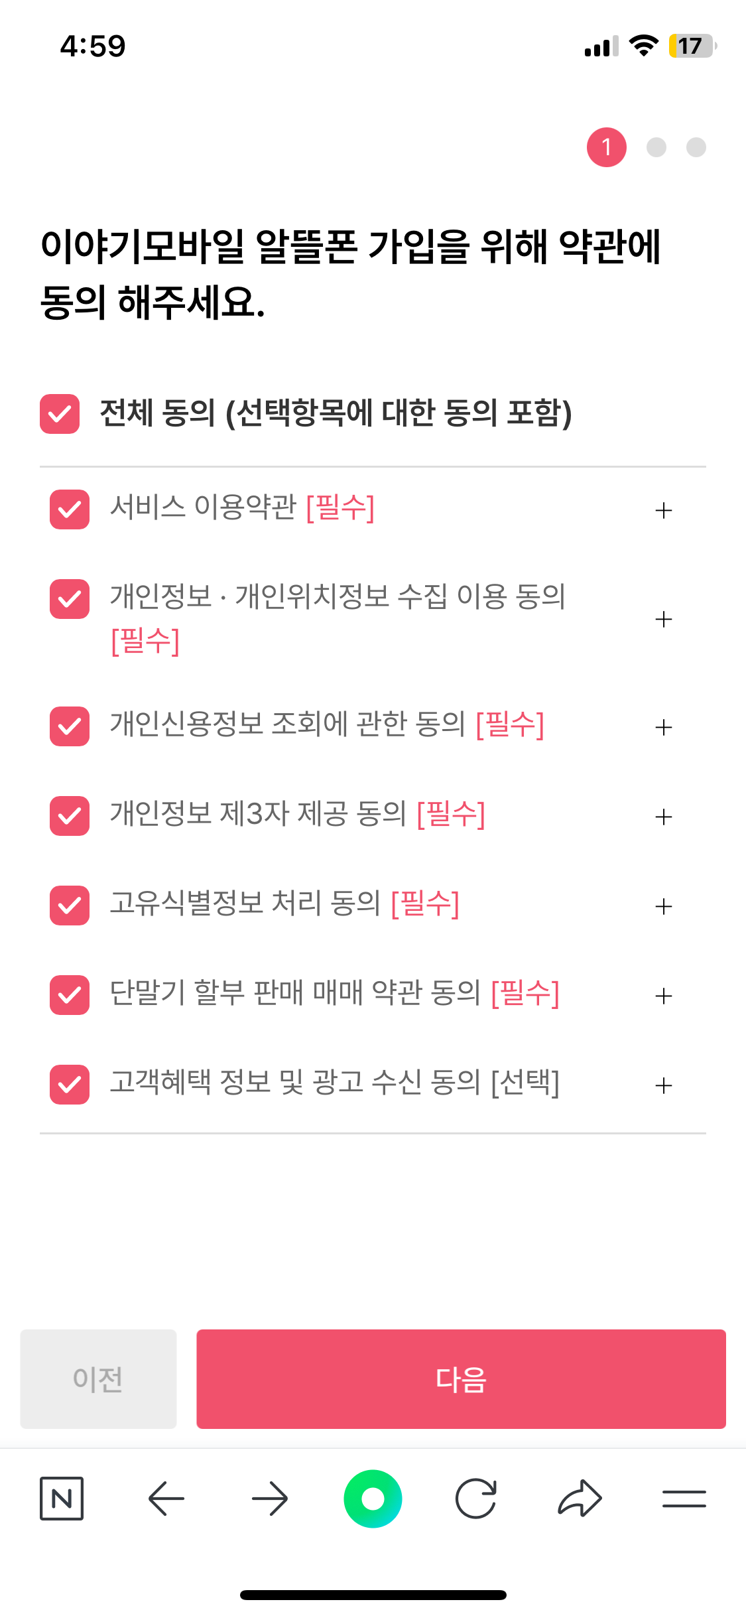
Task: Tap the green Naver search circle button
Action: coord(373,1499)
